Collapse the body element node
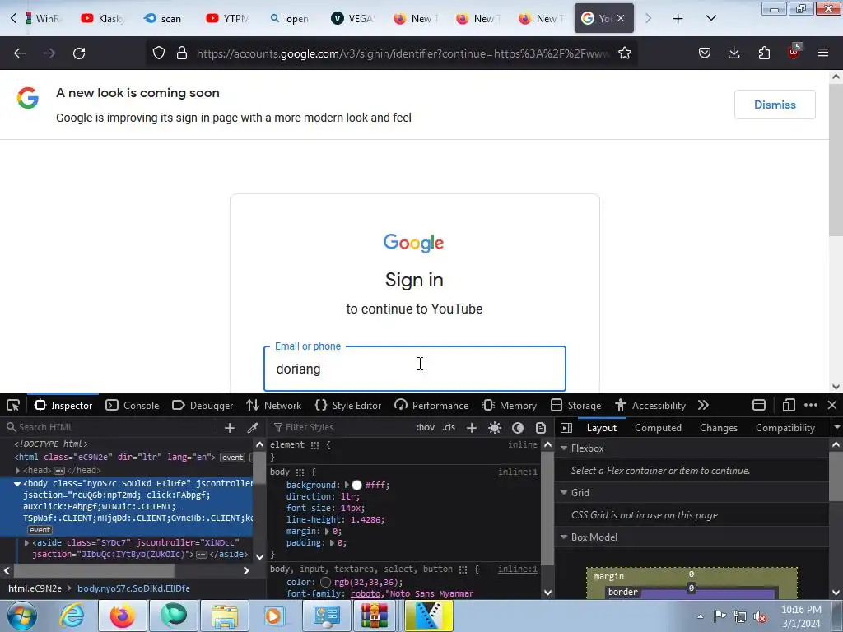Image resolution: width=843 pixels, height=632 pixels. [x=17, y=484]
